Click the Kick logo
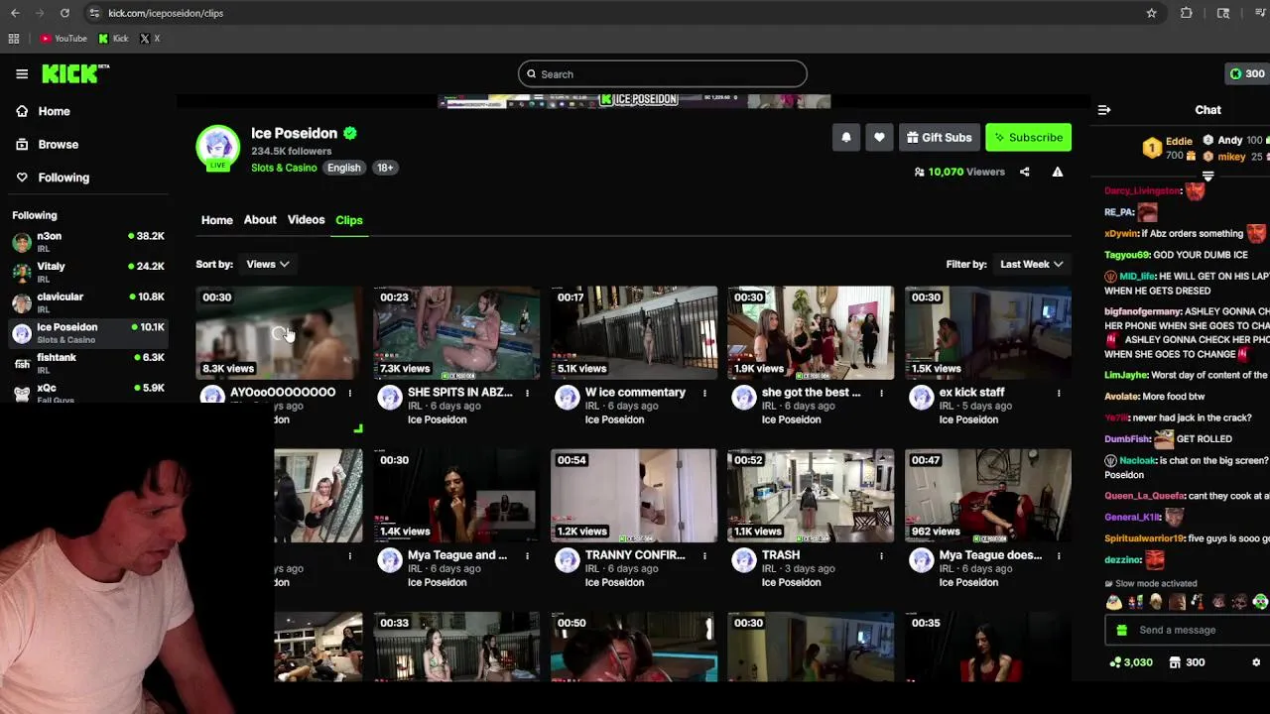Screen dimensions: 1270x714 (x=75, y=73)
